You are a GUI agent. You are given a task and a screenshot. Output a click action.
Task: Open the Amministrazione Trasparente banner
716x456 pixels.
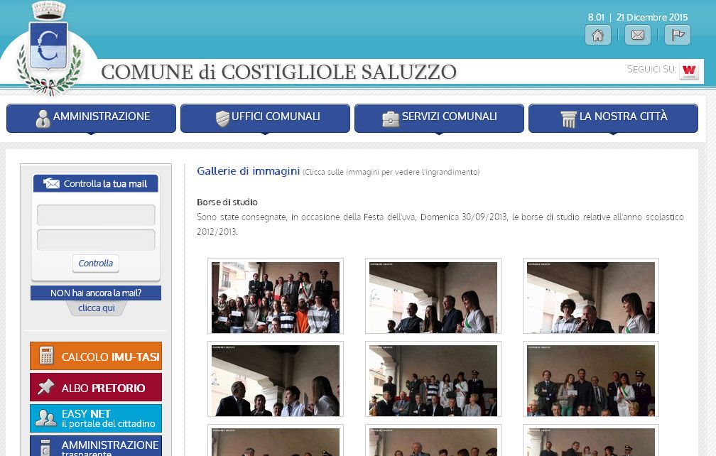pos(96,447)
